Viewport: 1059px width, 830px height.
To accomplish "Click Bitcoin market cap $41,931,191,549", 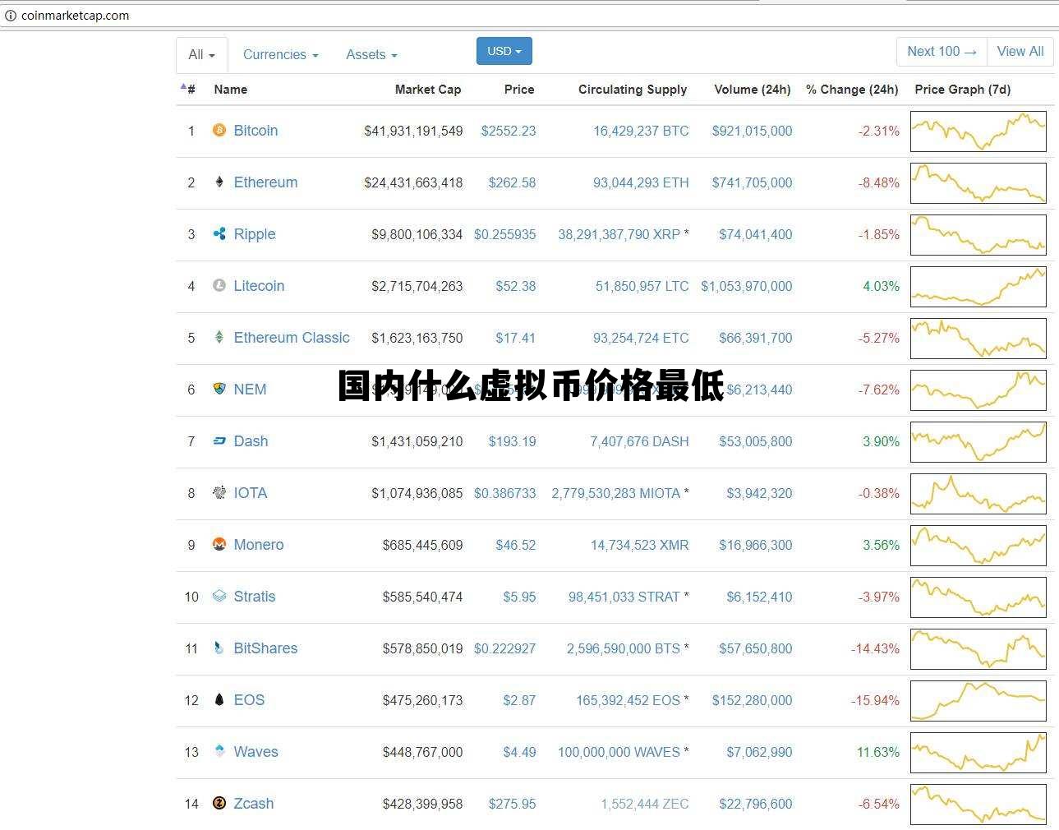I will (x=413, y=130).
